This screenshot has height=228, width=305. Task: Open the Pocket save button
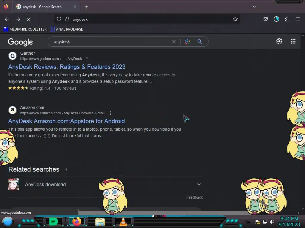(x=265, y=19)
